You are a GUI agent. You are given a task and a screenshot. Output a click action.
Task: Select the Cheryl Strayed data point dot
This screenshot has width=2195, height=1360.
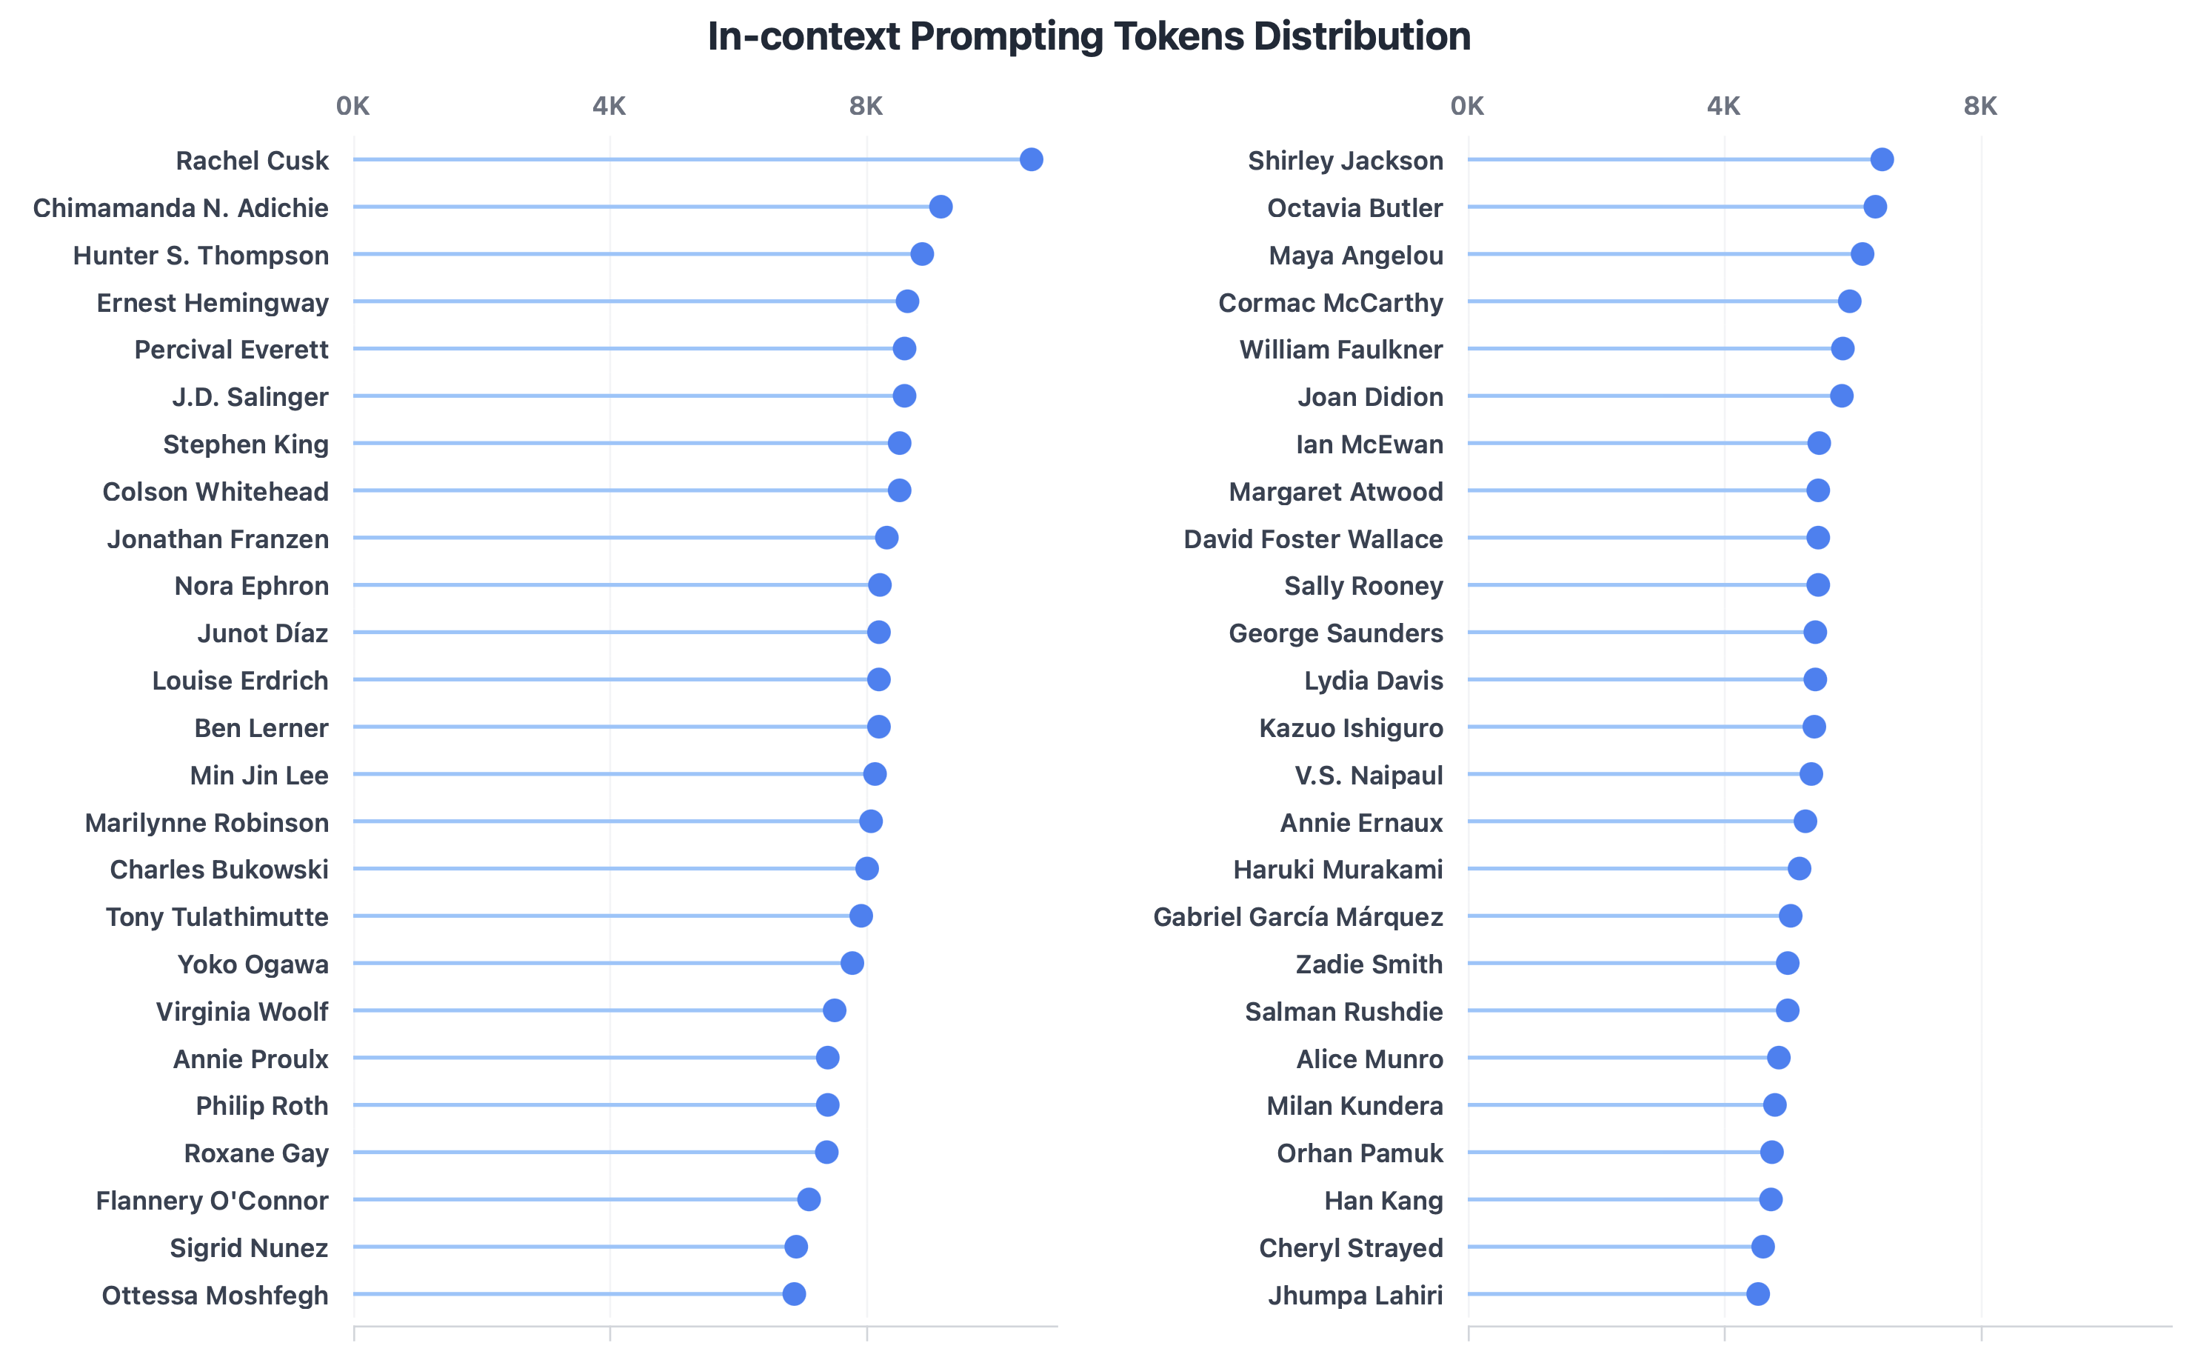pos(1762,1246)
